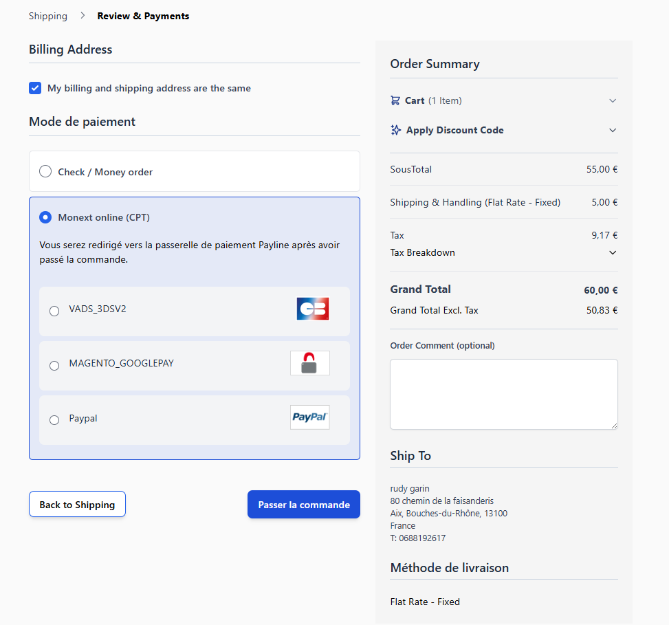Click the Google Pay padlock logo

pyautogui.click(x=309, y=363)
